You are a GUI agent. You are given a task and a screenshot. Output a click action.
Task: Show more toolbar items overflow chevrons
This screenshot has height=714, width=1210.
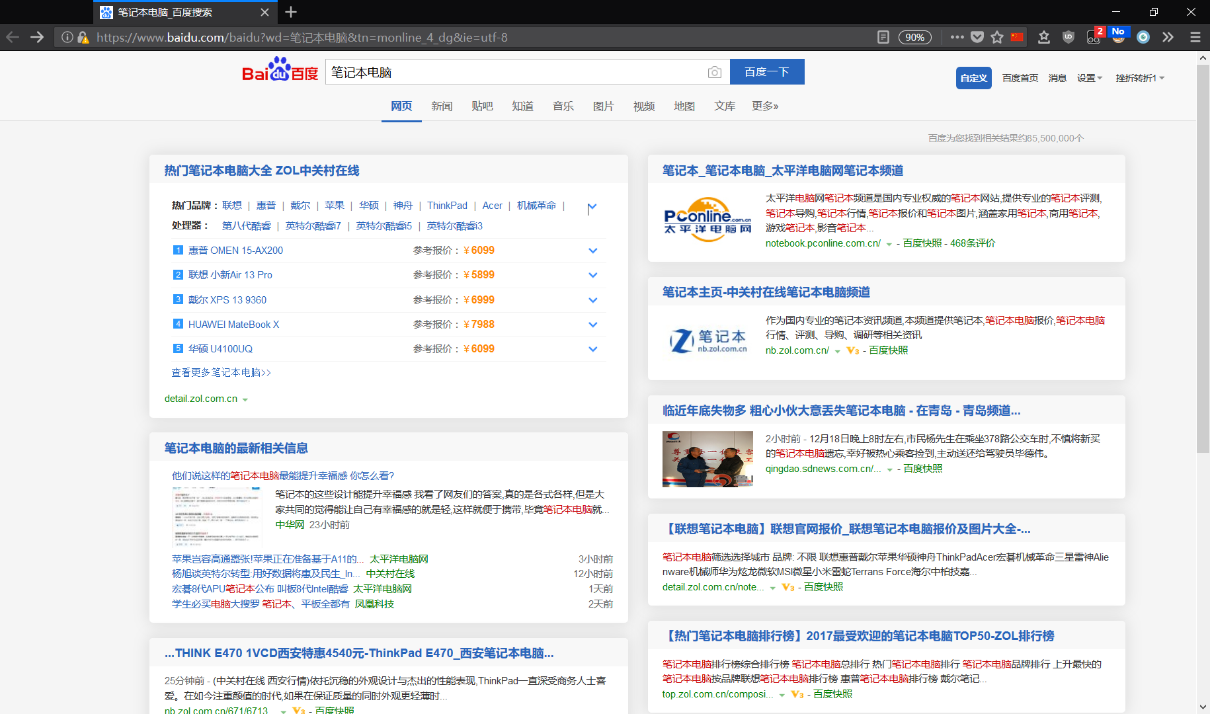point(1168,37)
